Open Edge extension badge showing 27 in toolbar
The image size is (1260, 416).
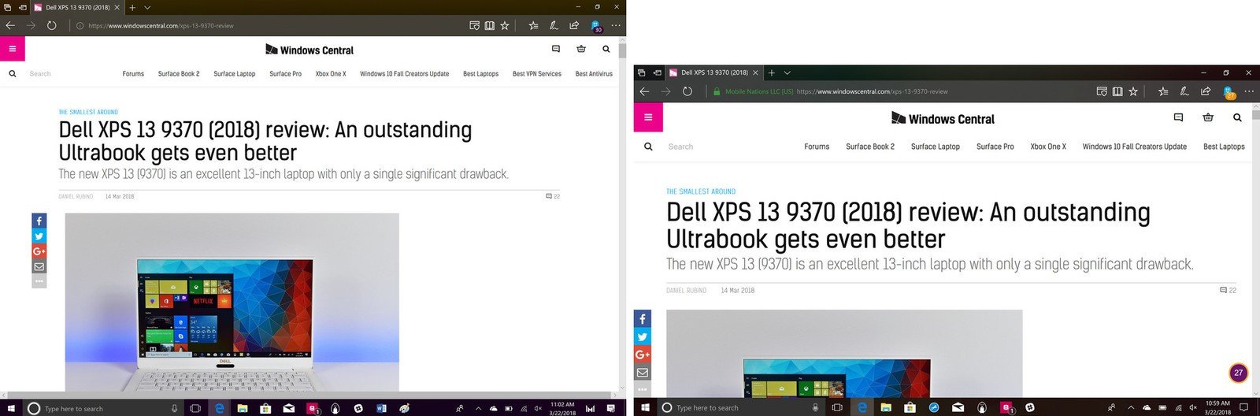tap(1228, 93)
